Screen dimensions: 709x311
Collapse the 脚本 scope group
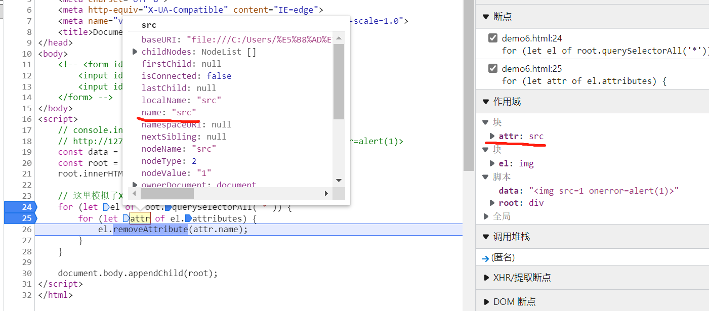486,177
